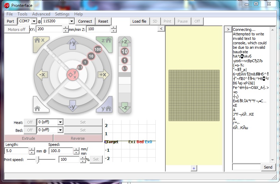The width and height of the screenshot is (280, 184).
Task: Click the home Z axis icon
Action: pos(105,42)
